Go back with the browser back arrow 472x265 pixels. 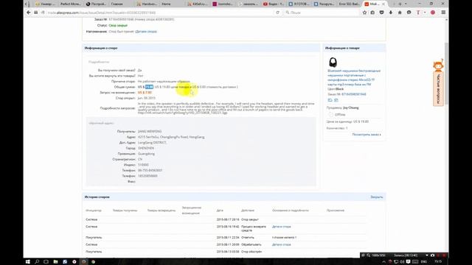[x=29, y=13]
